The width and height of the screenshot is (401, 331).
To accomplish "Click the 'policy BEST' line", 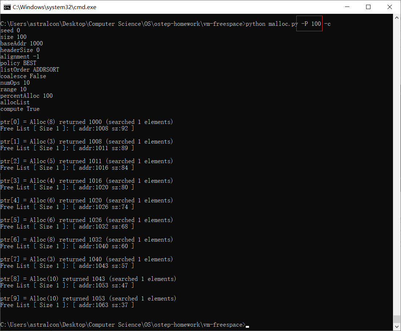I will click(x=19, y=63).
